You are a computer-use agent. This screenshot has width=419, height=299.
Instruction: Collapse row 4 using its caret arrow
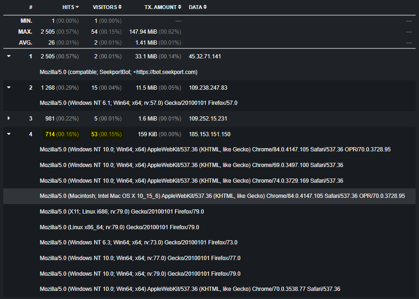[9, 134]
